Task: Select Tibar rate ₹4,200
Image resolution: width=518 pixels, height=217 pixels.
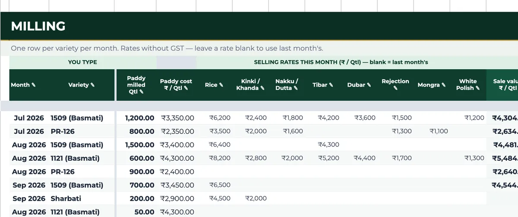Action: [x=328, y=118]
